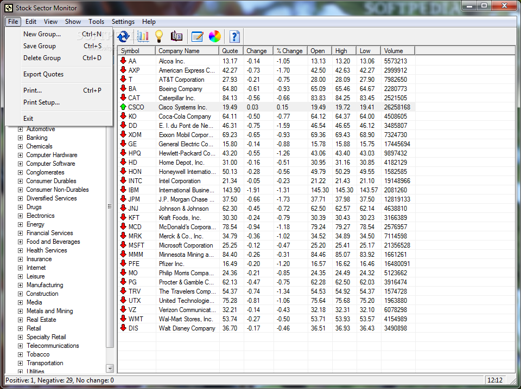Click volume value 26258168
521x389 pixels.
click(x=397, y=107)
